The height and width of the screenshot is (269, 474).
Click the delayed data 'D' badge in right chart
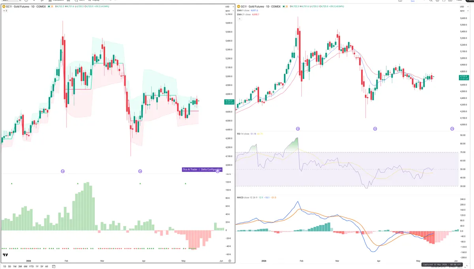pyautogui.click(x=287, y=6)
